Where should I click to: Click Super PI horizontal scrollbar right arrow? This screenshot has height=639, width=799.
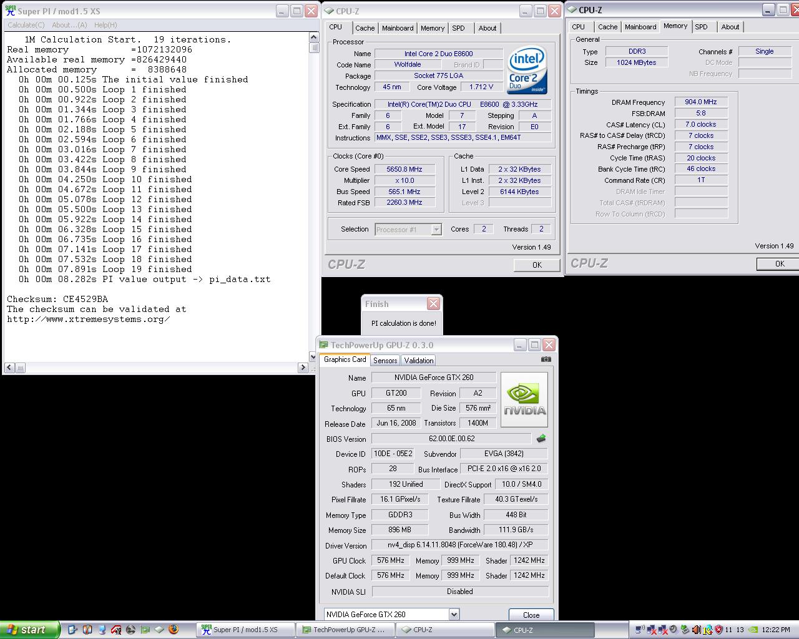(303, 368)
